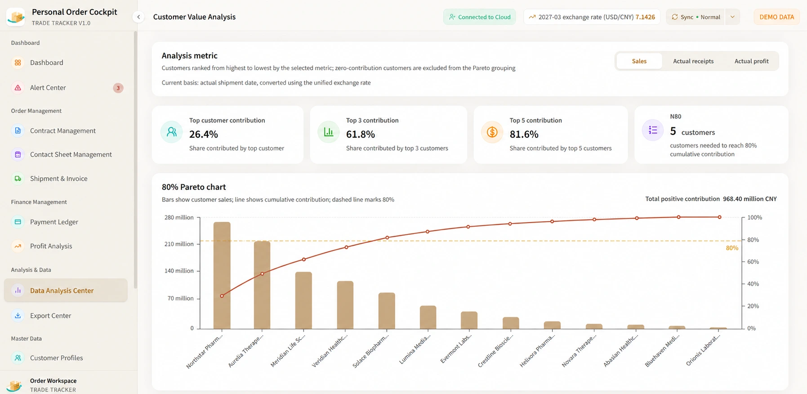Click the orange 80% threshold label

point(732,248)
